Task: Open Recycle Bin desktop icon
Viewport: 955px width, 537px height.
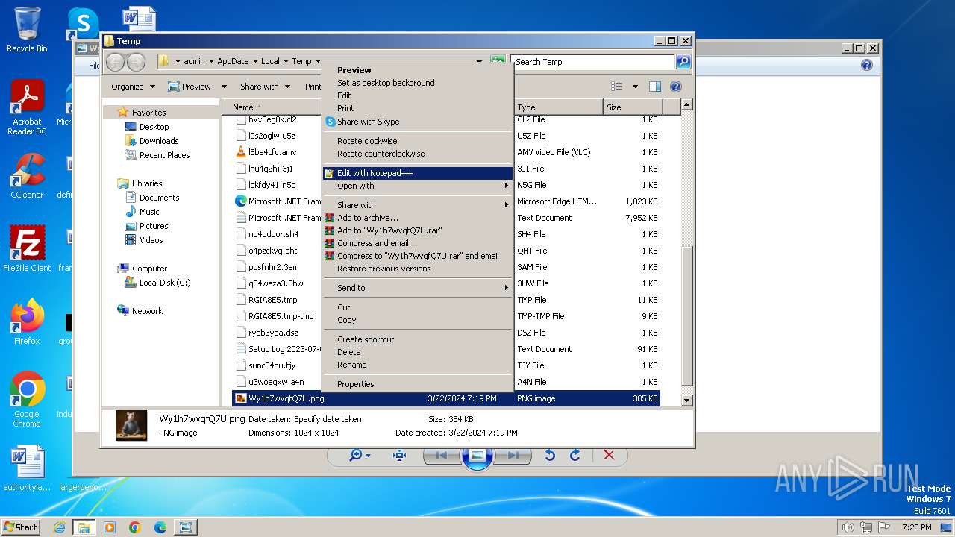Action: 27,30
